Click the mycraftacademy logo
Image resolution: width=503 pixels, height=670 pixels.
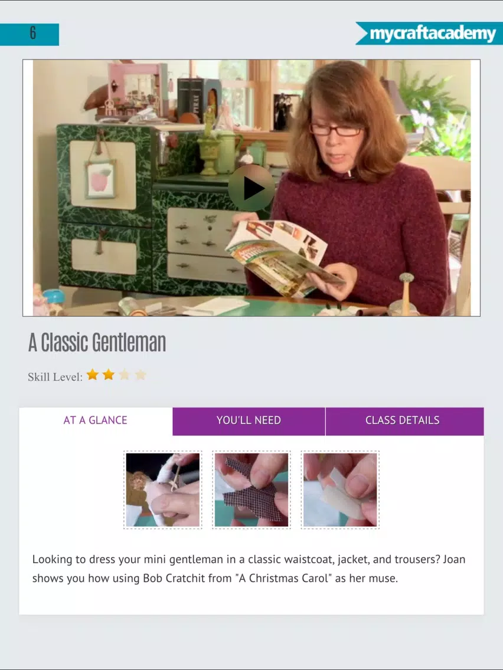[x=429, y=34]
